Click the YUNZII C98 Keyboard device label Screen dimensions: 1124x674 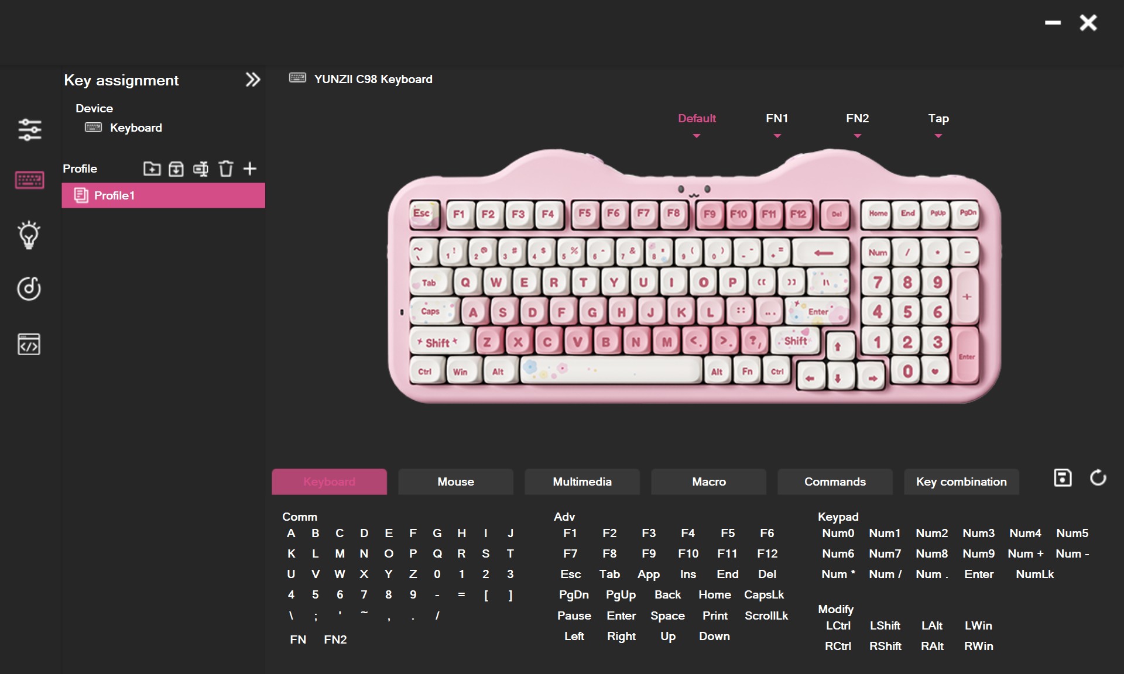click(373, 79)
